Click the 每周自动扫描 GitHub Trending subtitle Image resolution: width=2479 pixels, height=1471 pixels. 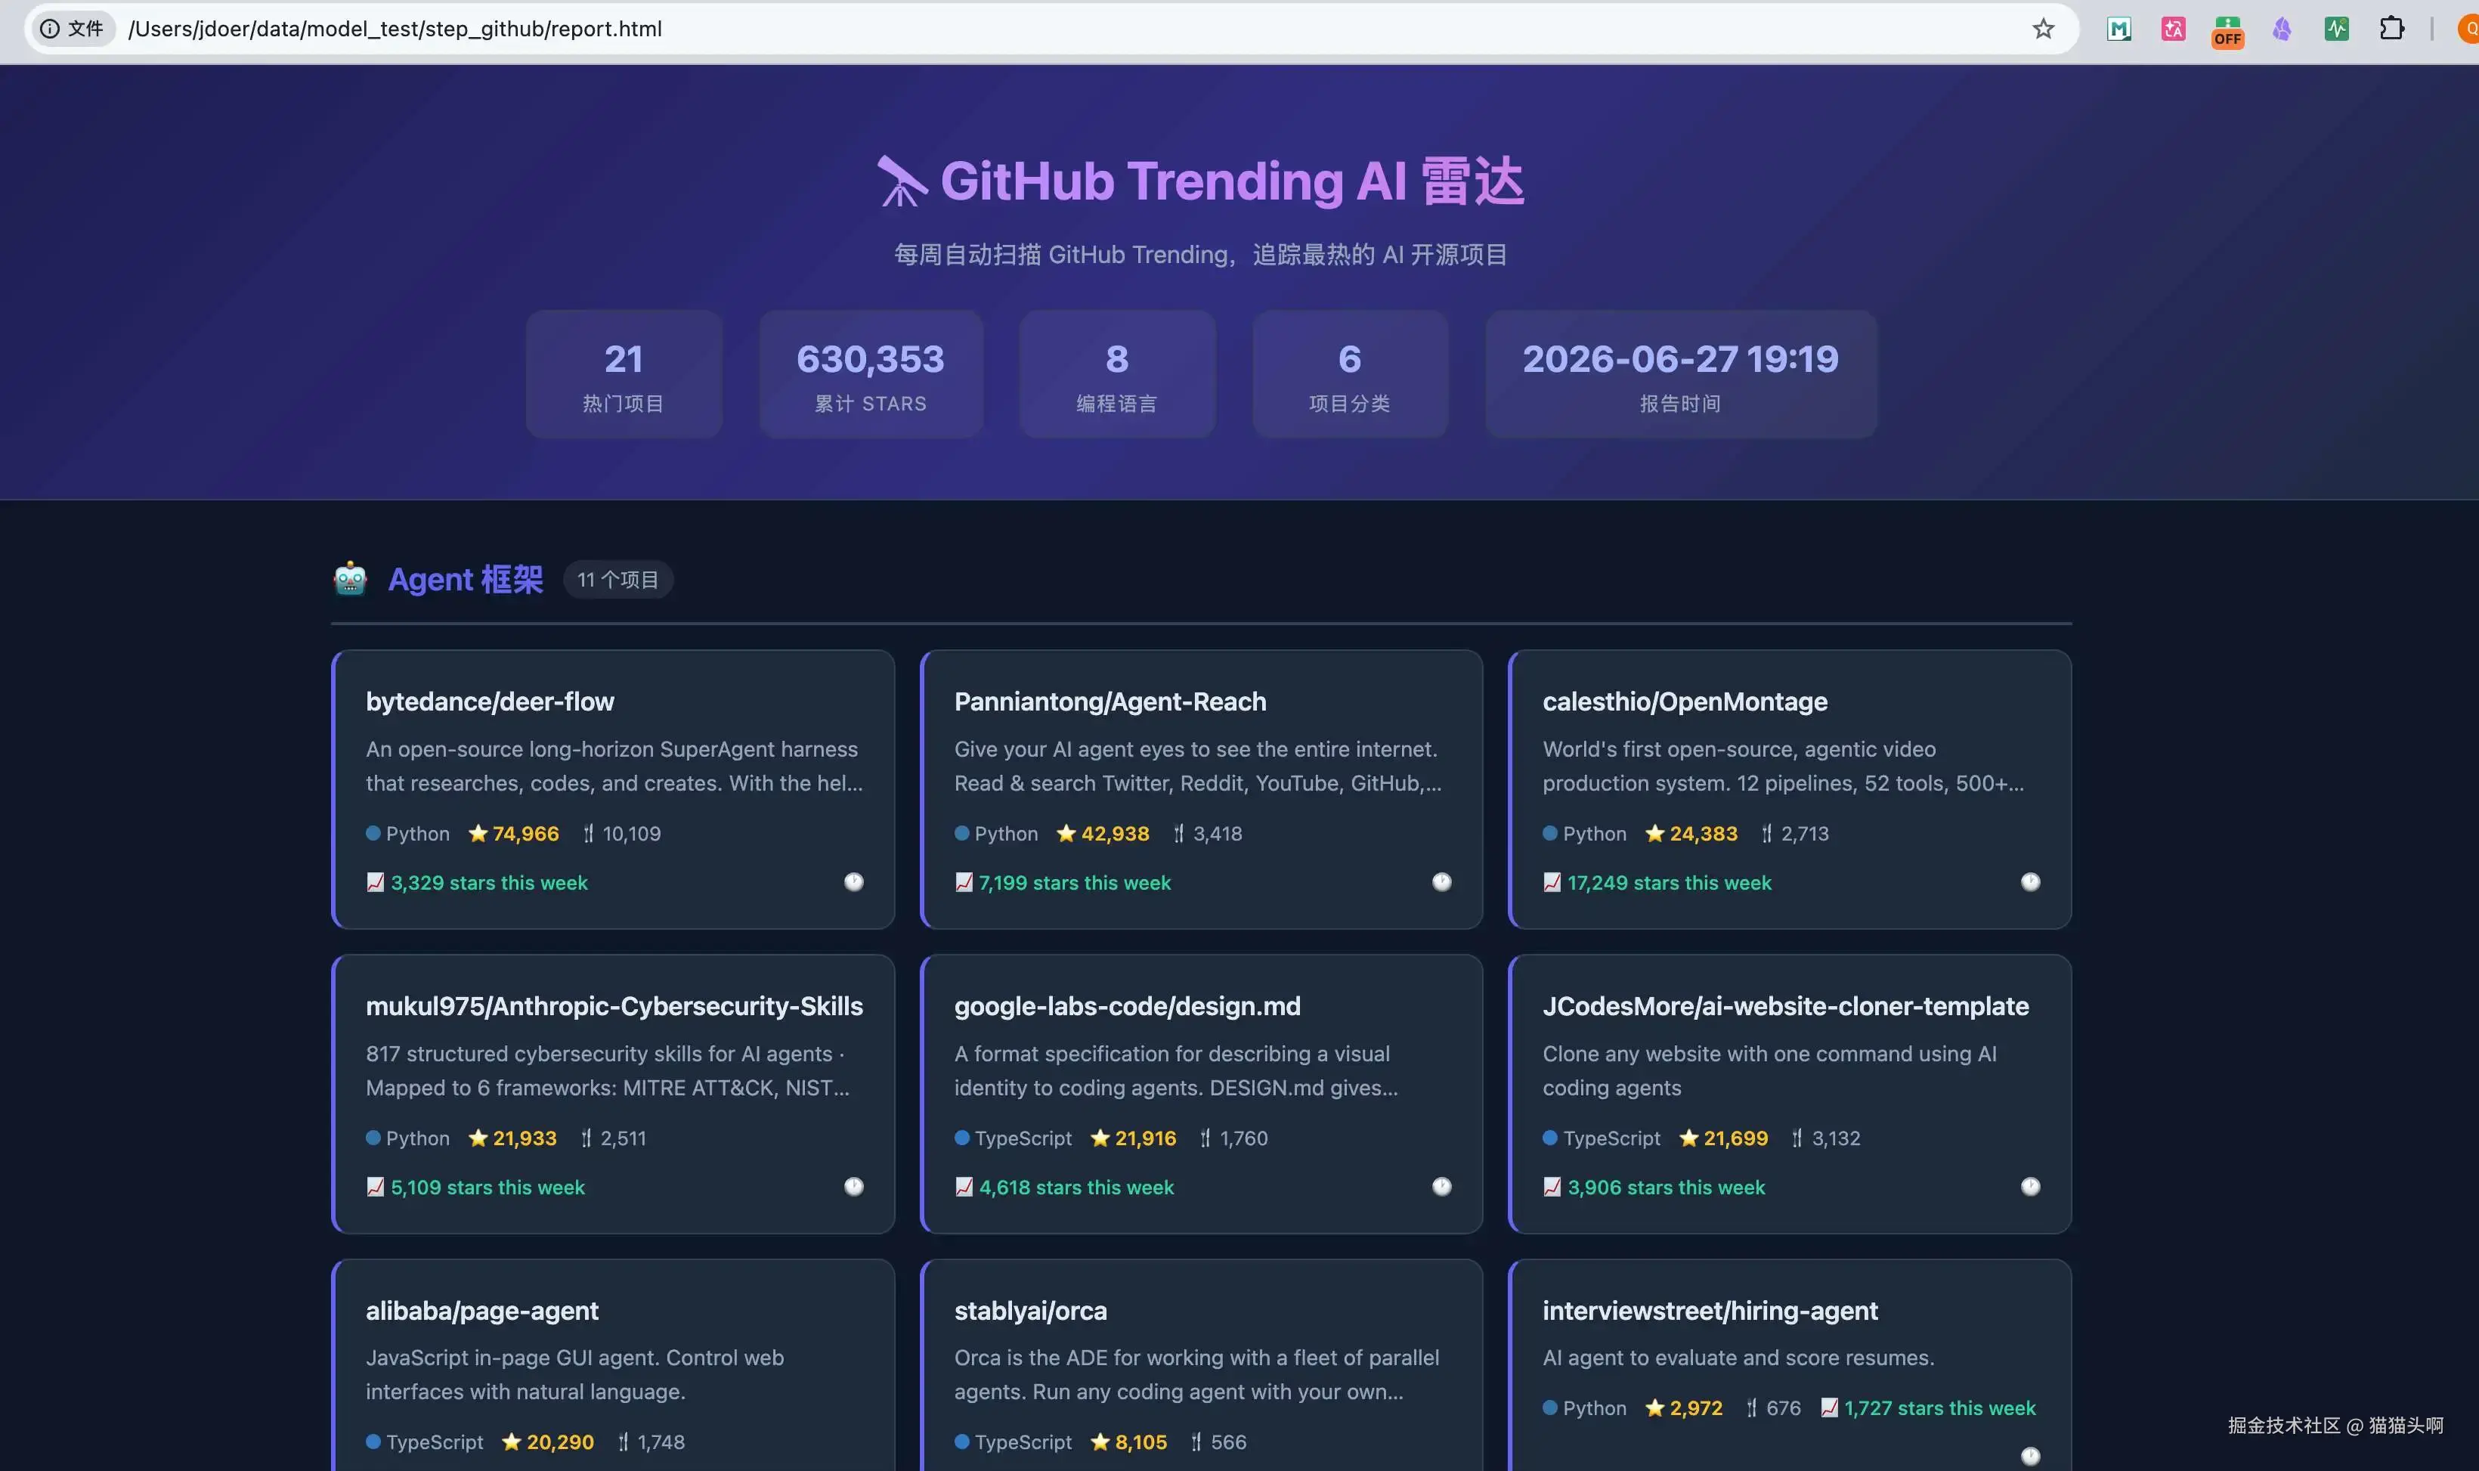pos(1200,254)
